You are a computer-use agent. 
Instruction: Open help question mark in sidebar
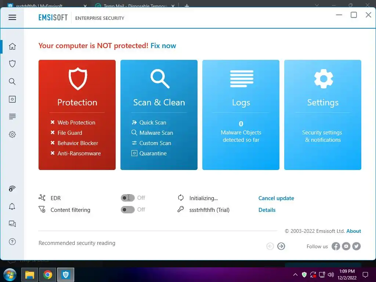(12, 242)
